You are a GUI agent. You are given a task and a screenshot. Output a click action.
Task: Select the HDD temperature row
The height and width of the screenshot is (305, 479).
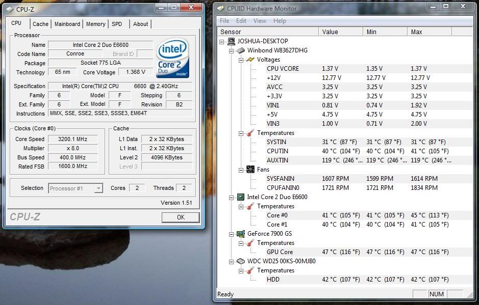point(369,280)
